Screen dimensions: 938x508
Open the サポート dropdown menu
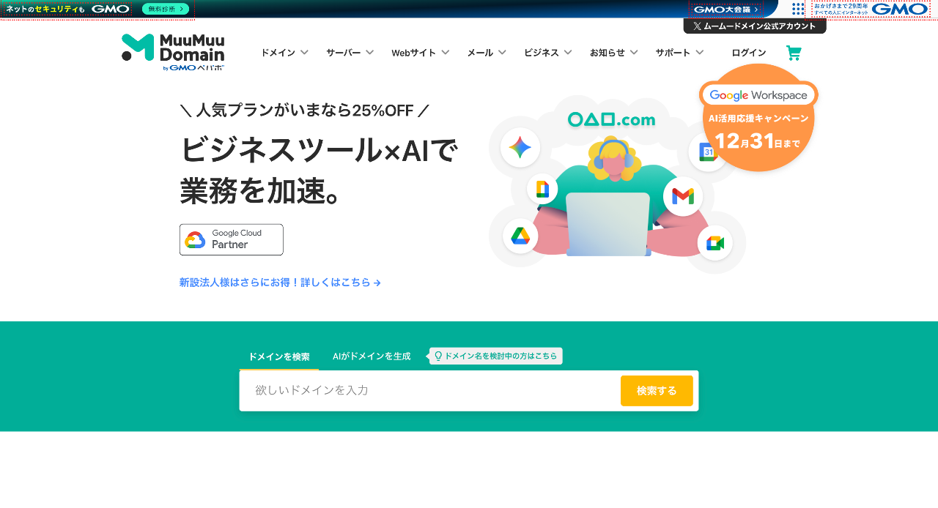tap(679, 52)
